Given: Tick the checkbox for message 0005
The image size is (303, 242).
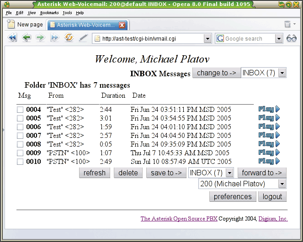Looking at the screenshot, I should click(x=20, y=118).
